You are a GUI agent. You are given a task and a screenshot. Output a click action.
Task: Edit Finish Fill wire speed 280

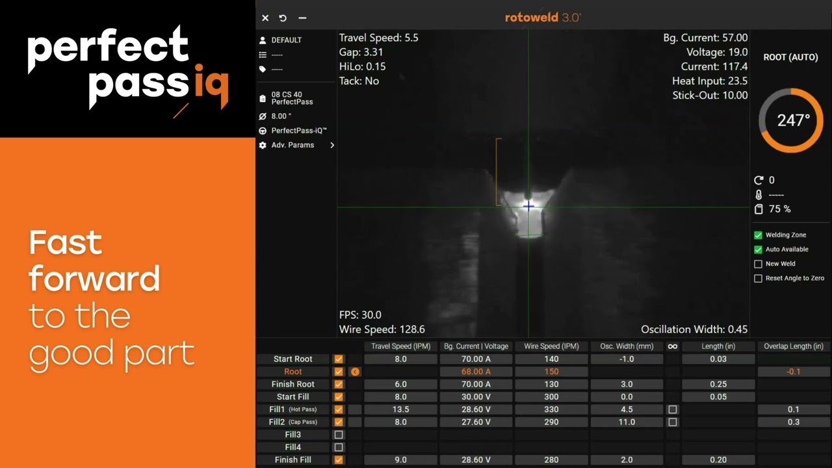coord(551,460)
